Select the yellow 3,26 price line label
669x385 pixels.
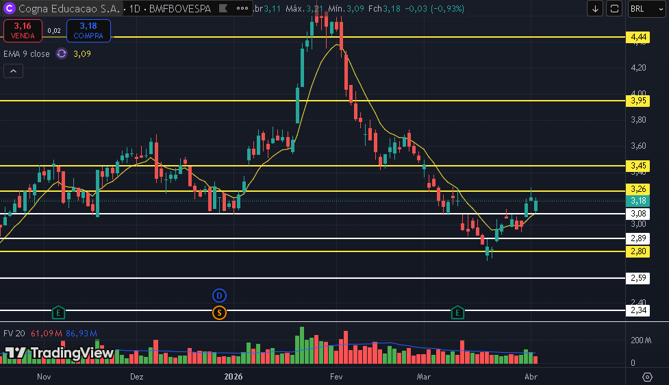click(638, 189)
